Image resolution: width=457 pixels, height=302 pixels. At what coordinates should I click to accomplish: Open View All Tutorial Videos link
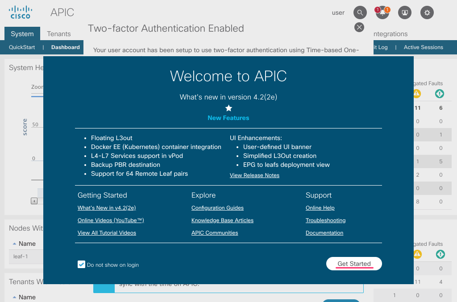coord(107,233)
